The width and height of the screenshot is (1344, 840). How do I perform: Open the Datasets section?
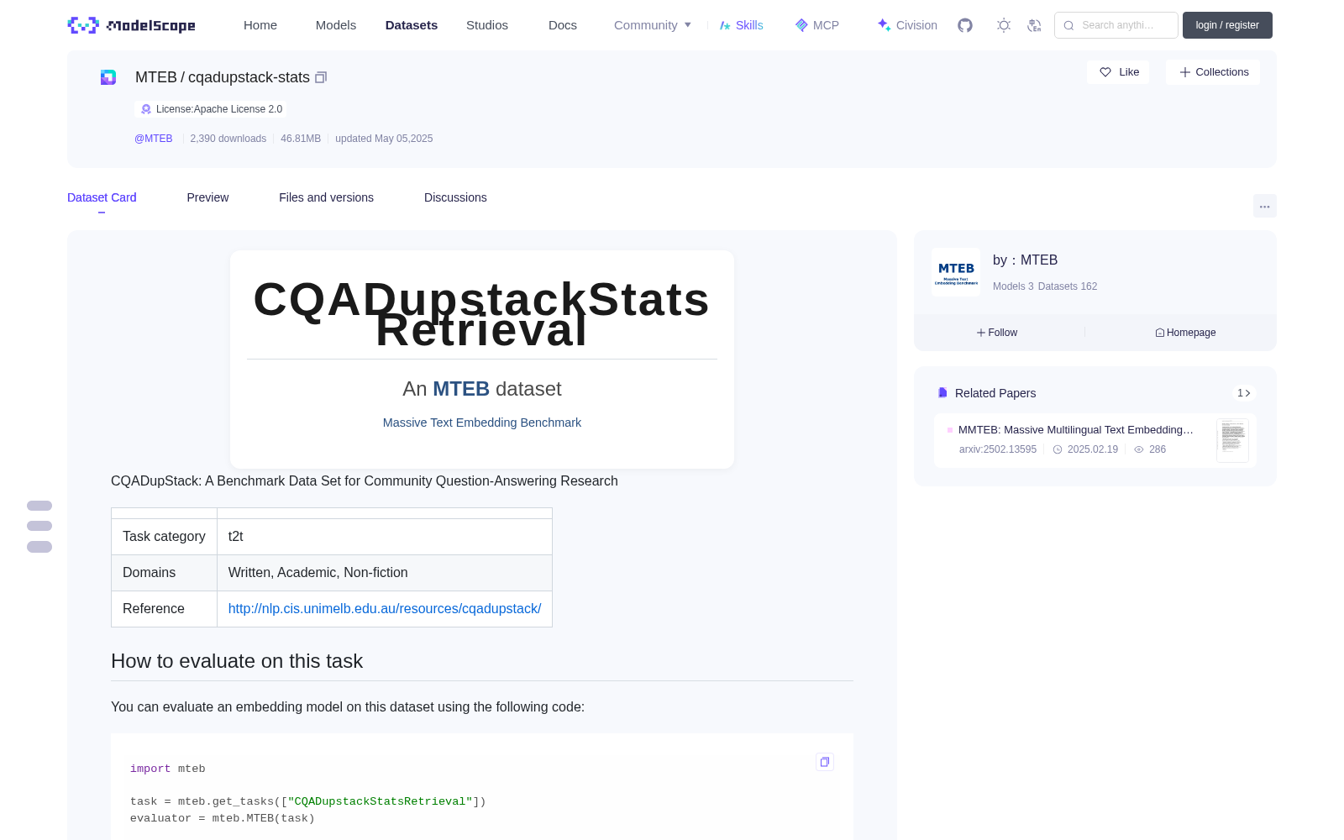click(412, 25)
